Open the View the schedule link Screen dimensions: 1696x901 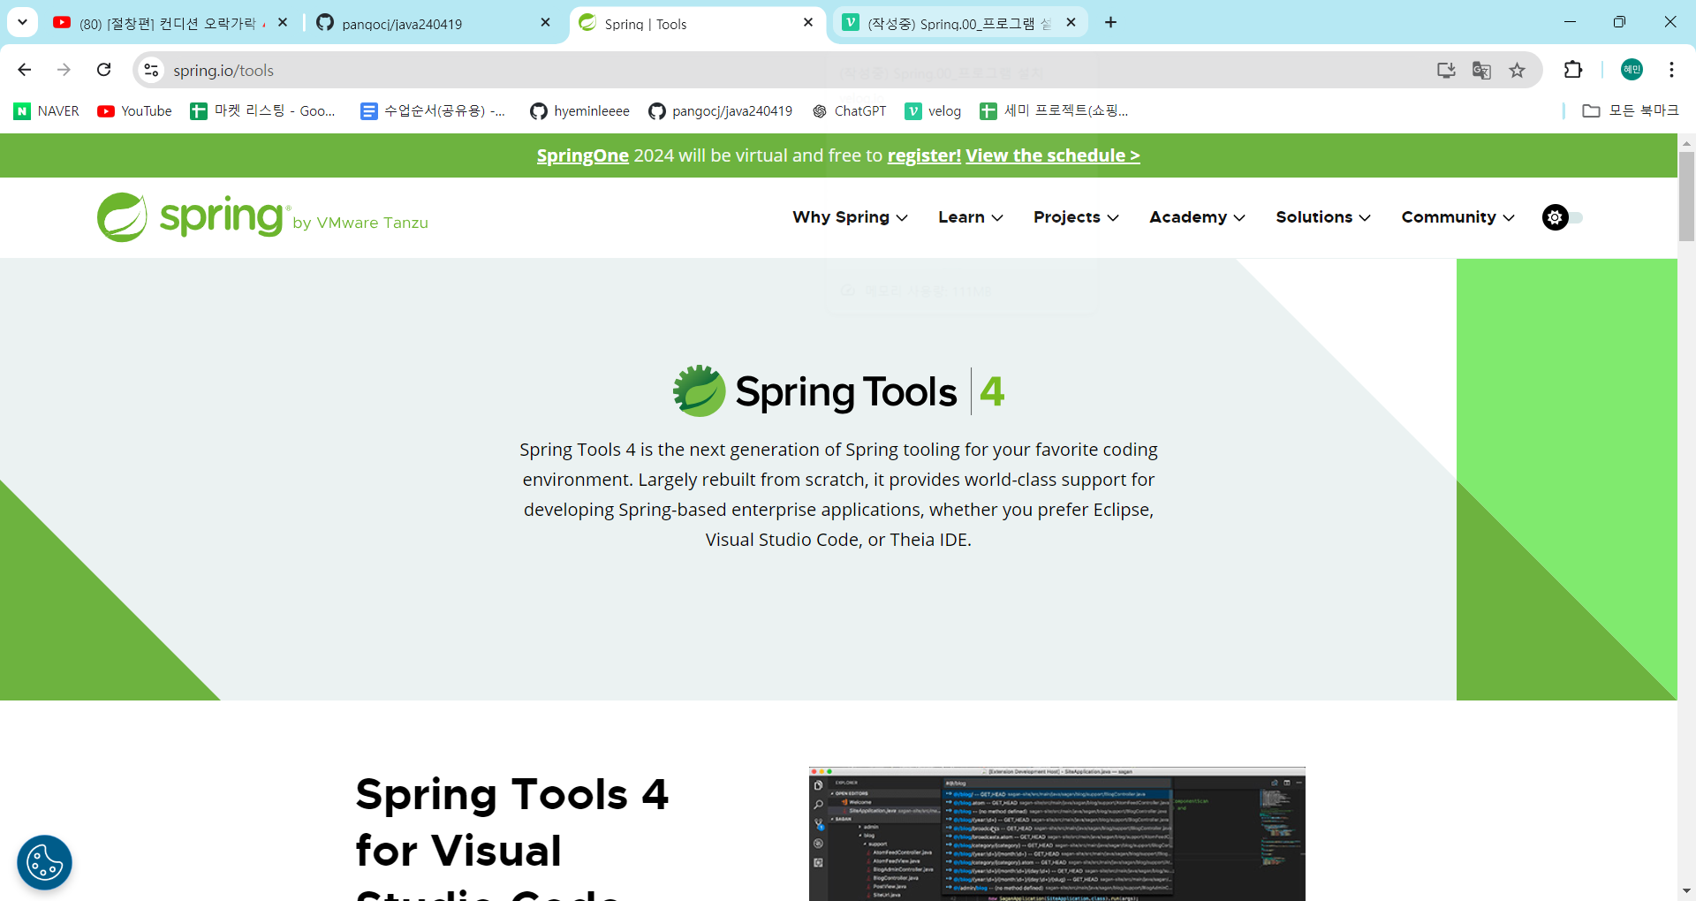(1053, 155)
